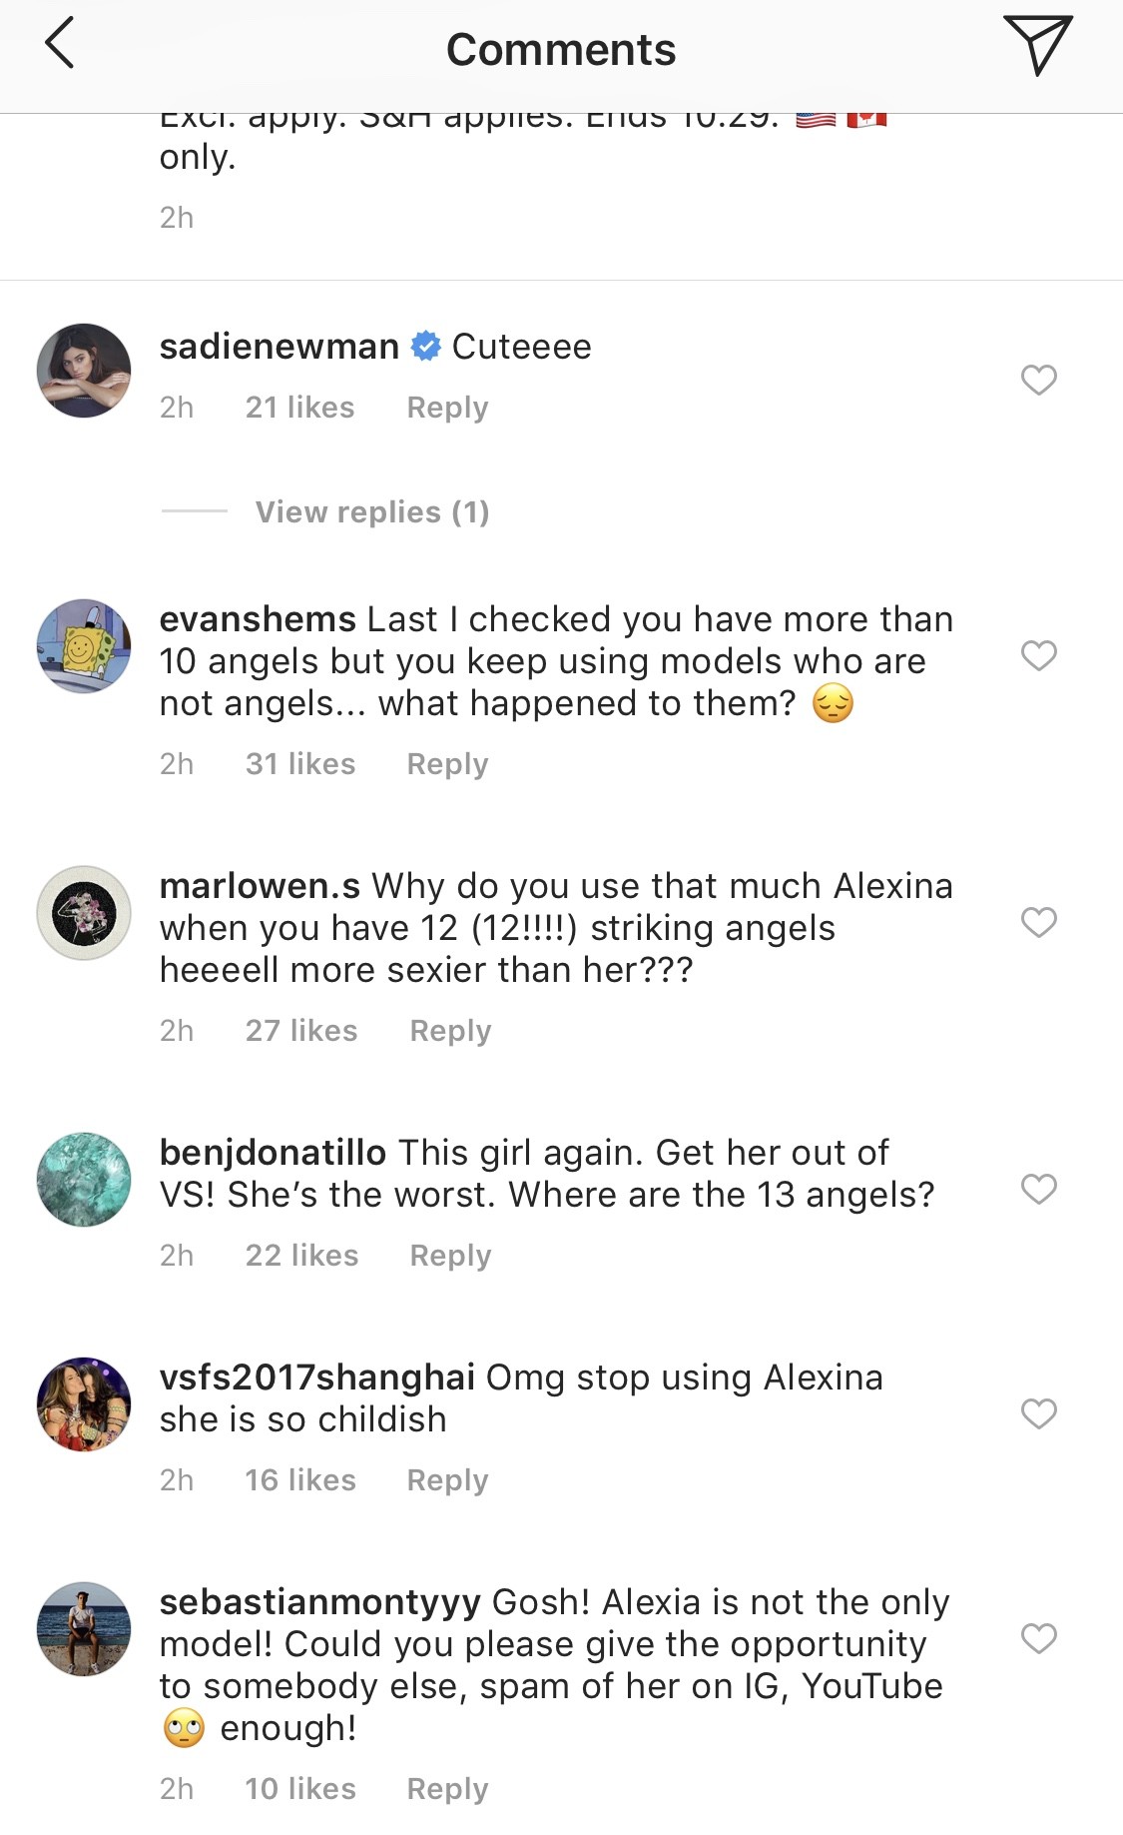
Task: Open sadienewman profile picture
Action: point(84,370)
